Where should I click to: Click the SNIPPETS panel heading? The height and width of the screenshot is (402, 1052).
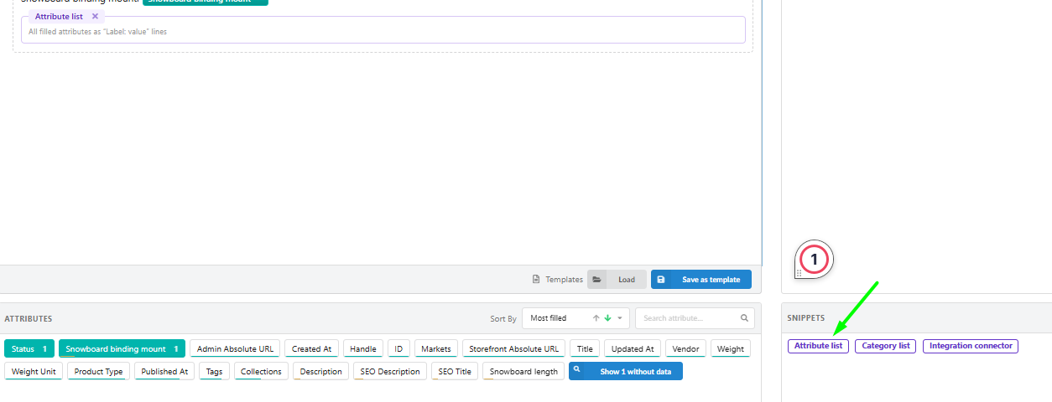tap(805, 318)
